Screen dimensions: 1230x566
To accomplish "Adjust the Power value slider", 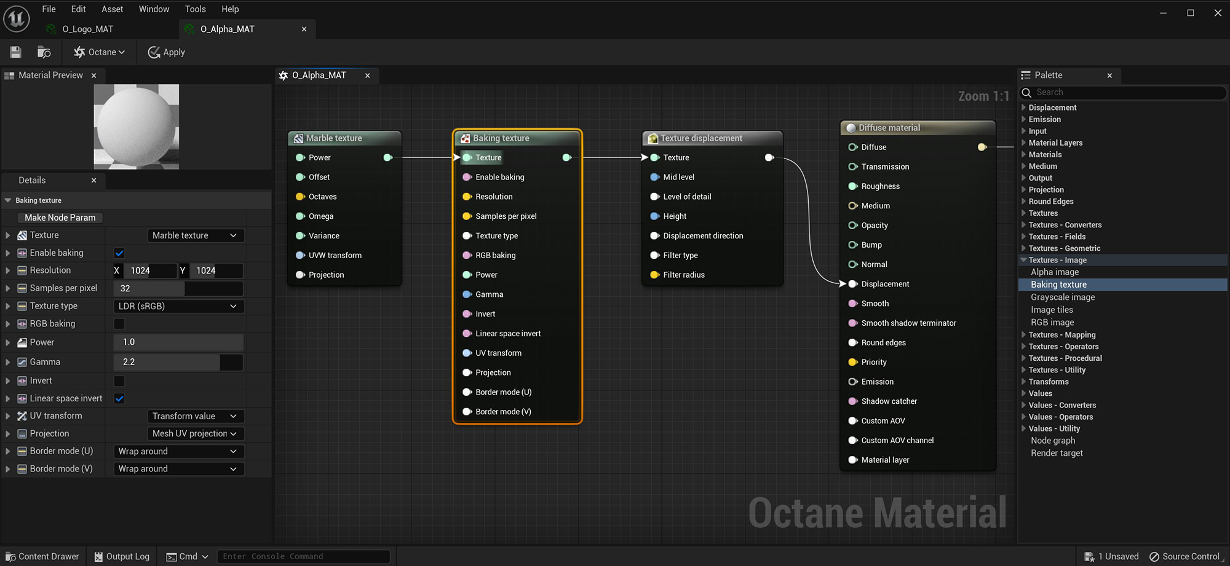I will [x=178, y=342].
